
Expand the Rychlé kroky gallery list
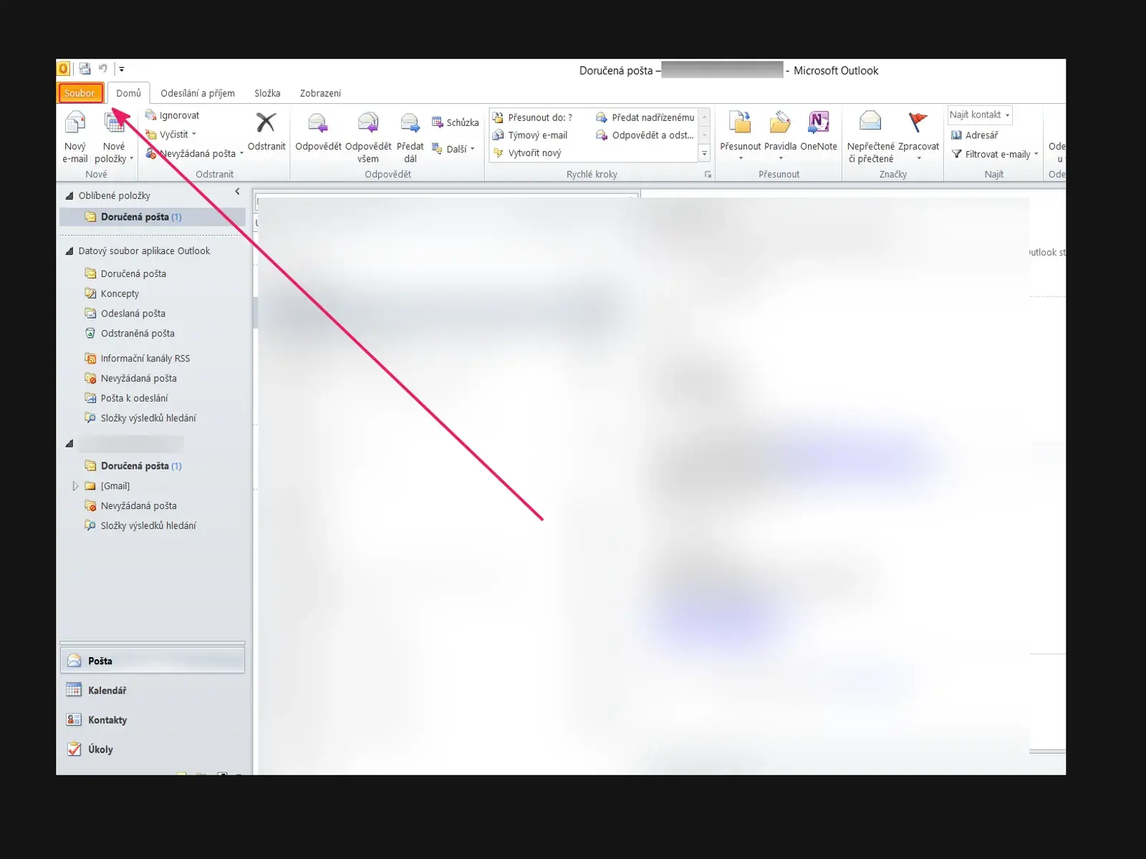(704, 153)
